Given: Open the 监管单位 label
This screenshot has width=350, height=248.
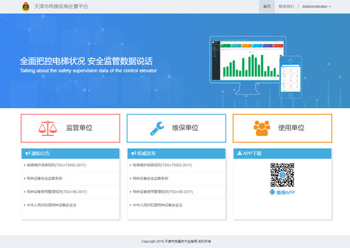Looking at the screenshot, I should click(x=79, y=128).
